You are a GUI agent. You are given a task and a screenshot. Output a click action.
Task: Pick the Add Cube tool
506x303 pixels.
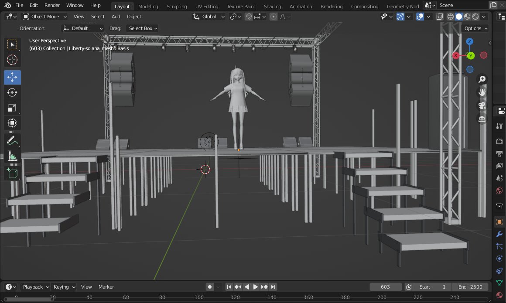point(12,173)
